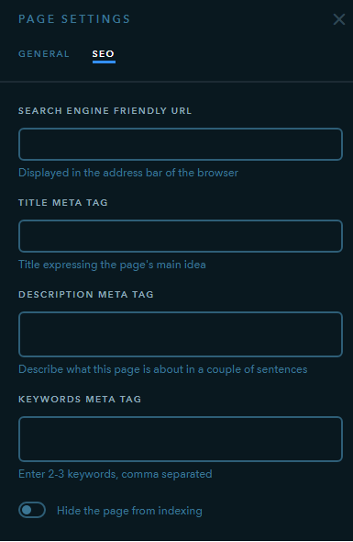Click the Keywords Meta Tag label
This screenshot has height=542, width=353.
[x=80, y=400]
